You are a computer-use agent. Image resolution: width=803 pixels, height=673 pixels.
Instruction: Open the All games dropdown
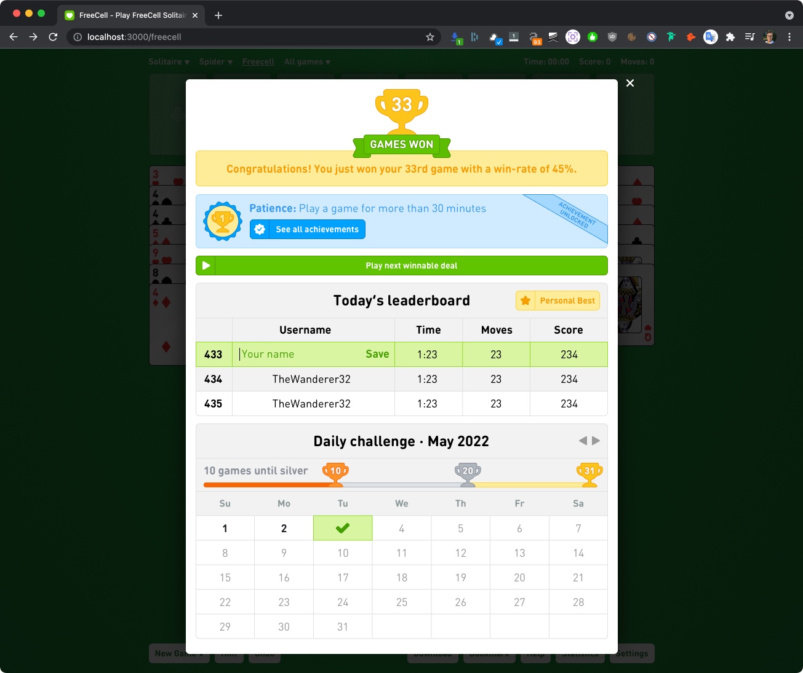click(307, 61)
